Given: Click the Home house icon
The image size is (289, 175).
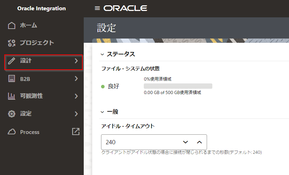Looking at the screenshot, I should [12, 25].
